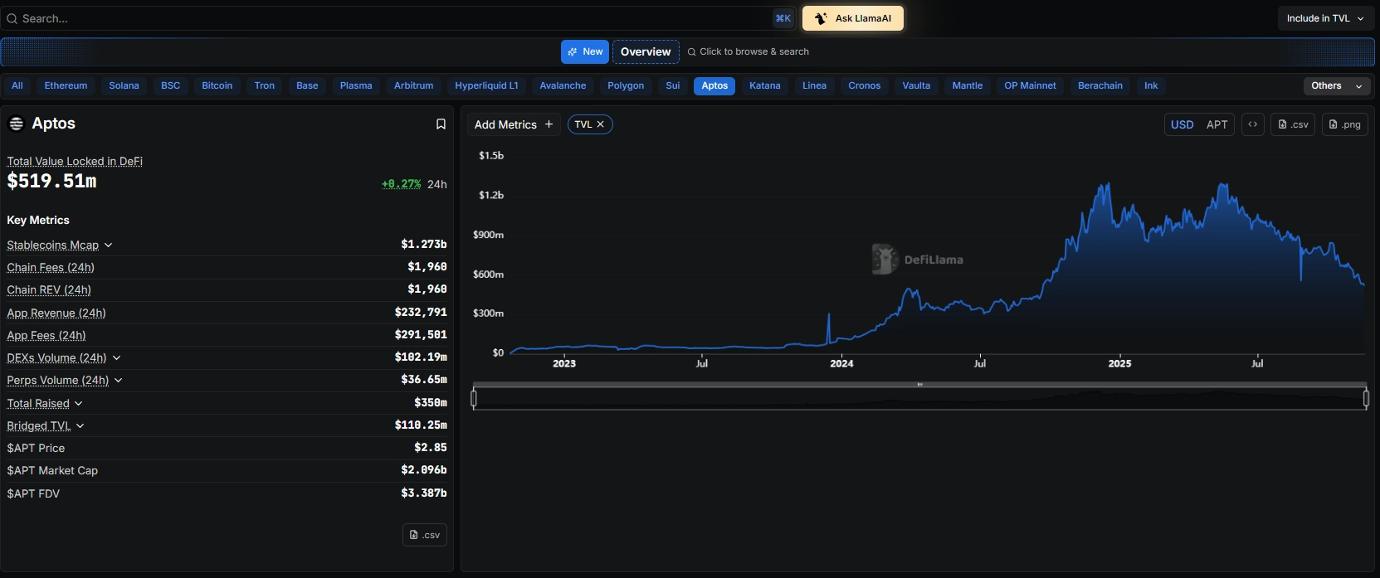Image resolution: width=1380 pixels, height=578 pixels.
Task: Click the plus icon in Add Metrics
Action: 549,124
